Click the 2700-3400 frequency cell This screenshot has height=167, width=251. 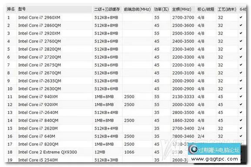(x=183, y=128)
